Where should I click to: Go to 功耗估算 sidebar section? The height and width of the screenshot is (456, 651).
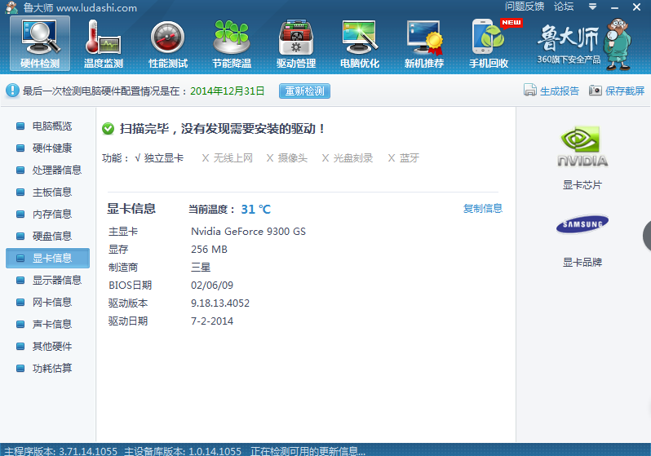(x=51, y=369)
